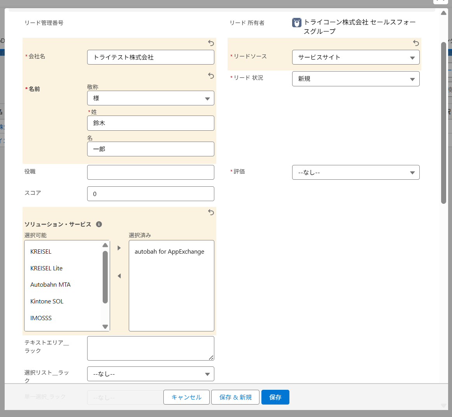Click down arrow of 選択可能 list scrollbar
This screenshot has width=452, height=417.
click(105, 326)
